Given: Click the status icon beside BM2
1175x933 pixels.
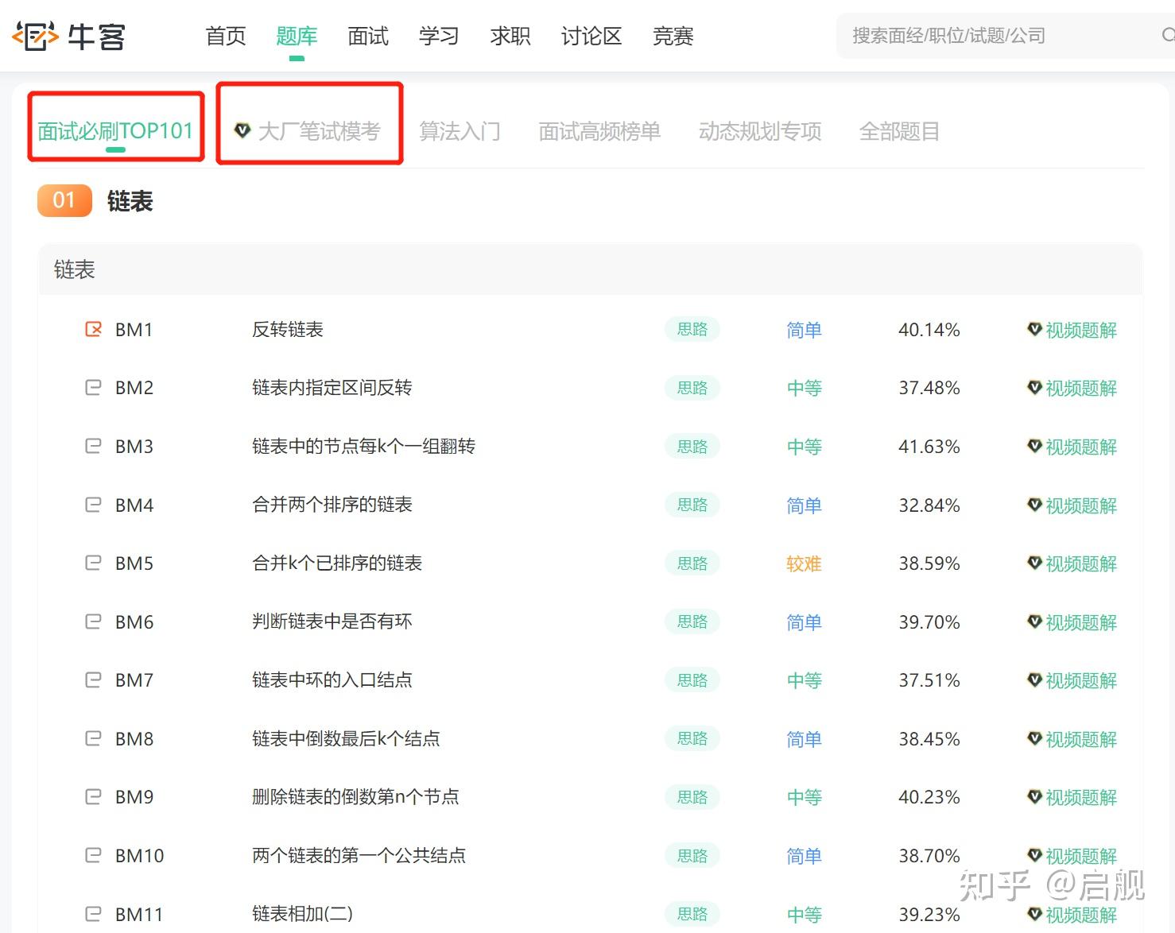Looking at the screenshot, I should coord(93,387).
